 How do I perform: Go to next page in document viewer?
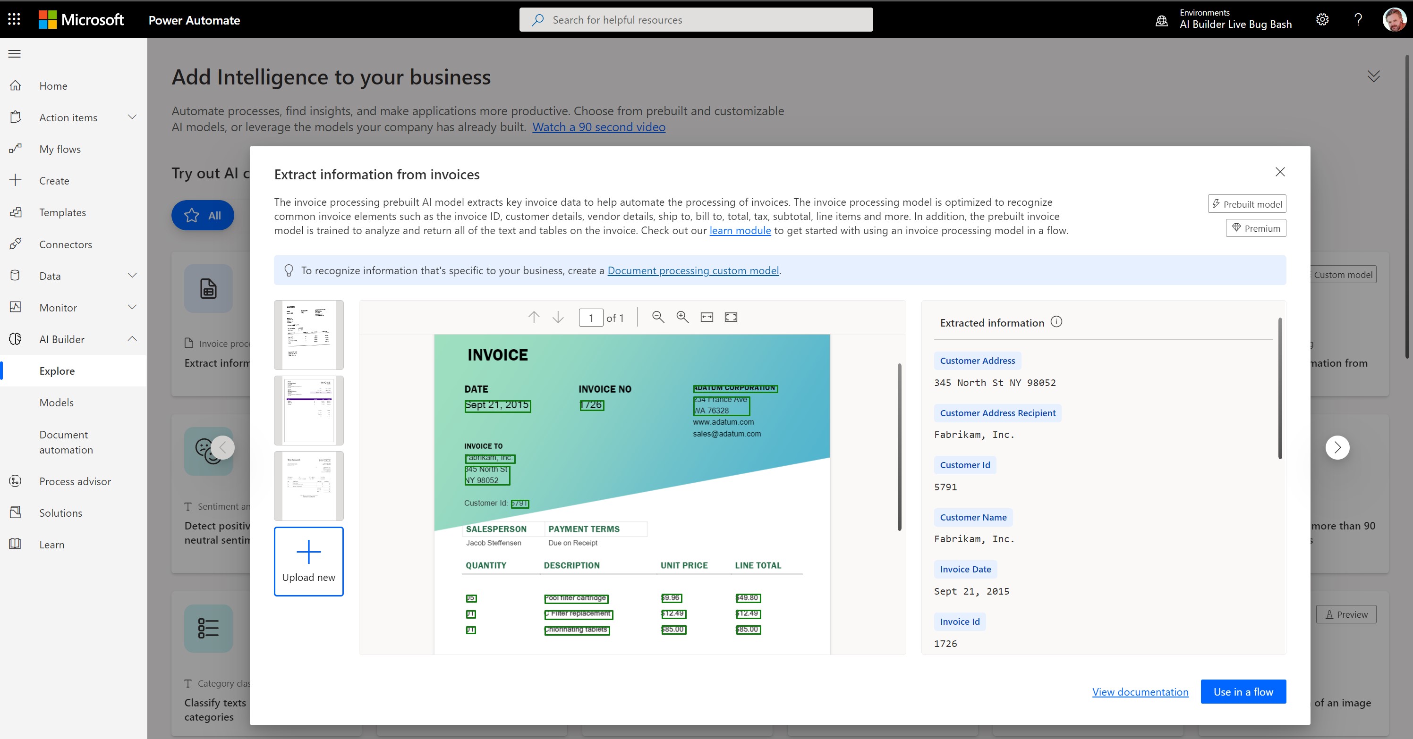[x=558, y=318]
